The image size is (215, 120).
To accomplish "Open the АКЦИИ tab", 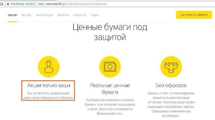I will [27, 15].
